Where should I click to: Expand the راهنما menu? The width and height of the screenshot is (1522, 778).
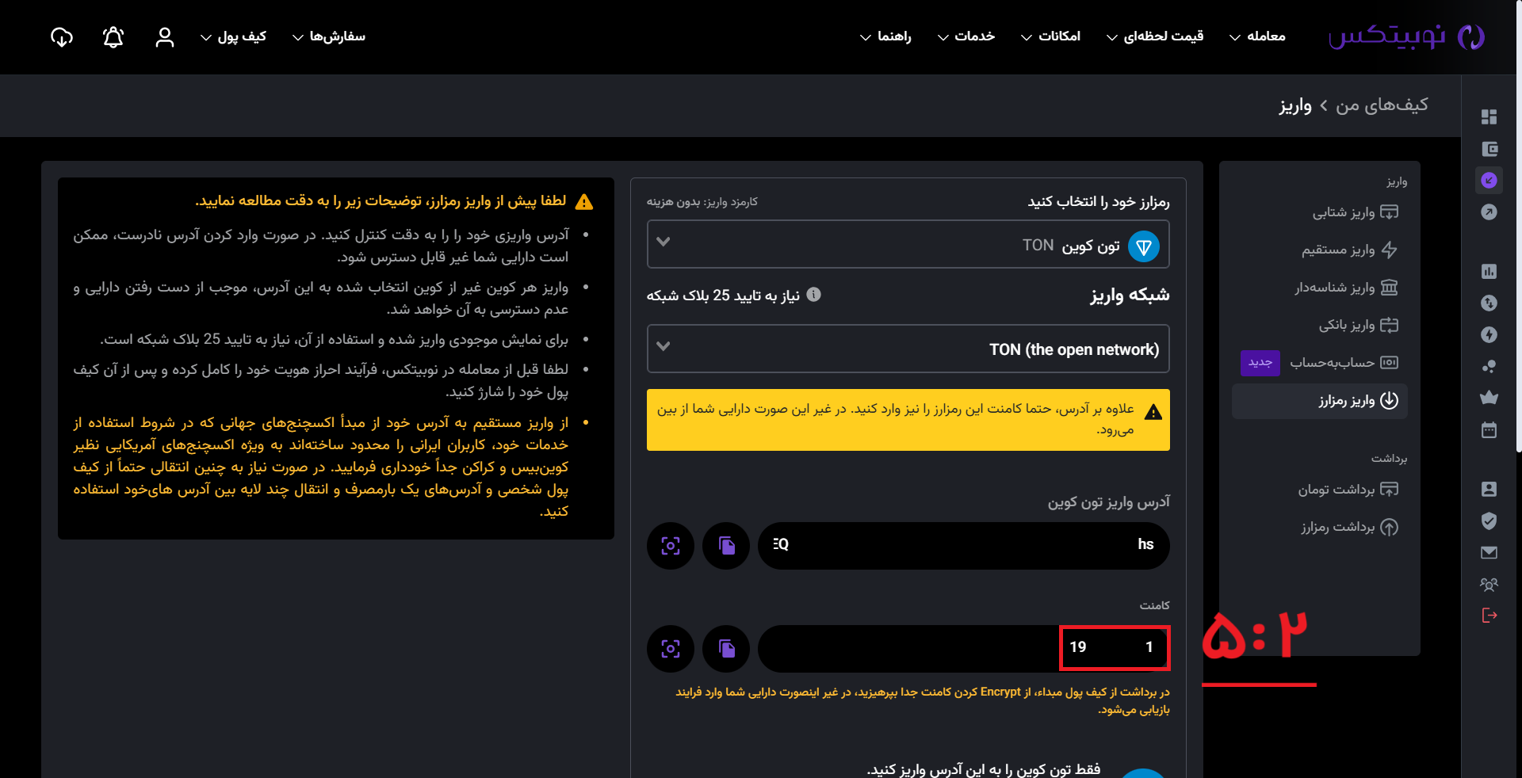885,36
